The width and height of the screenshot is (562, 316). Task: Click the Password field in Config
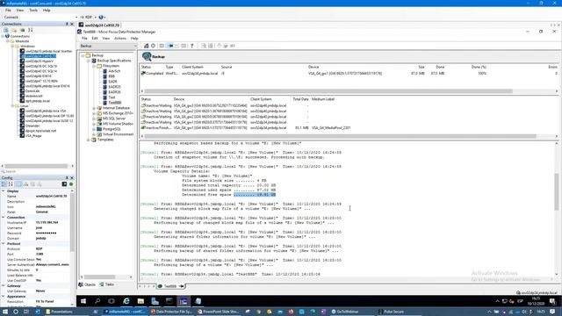coord(53,233)
